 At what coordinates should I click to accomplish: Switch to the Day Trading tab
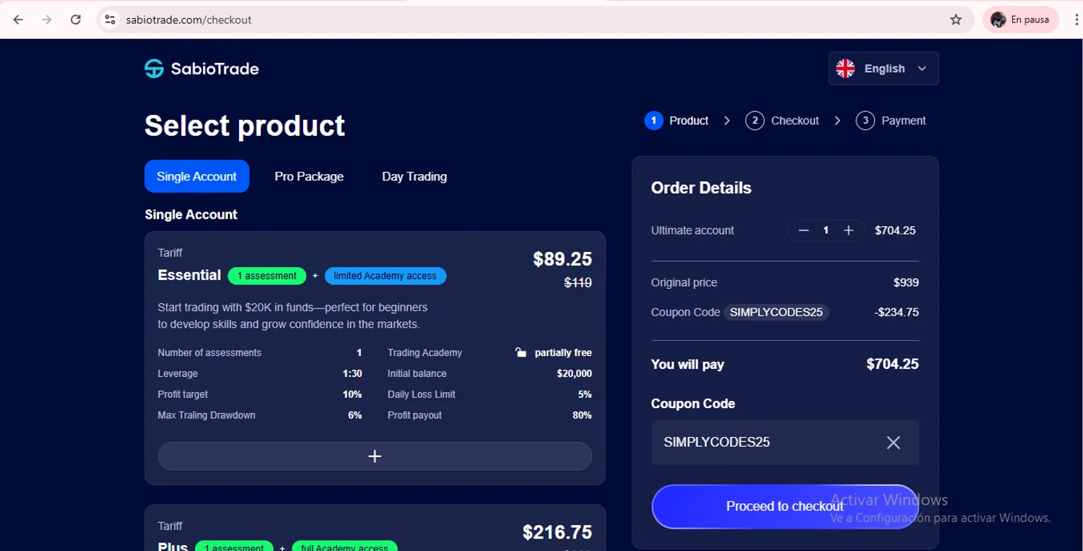click(x=414, y=176)
